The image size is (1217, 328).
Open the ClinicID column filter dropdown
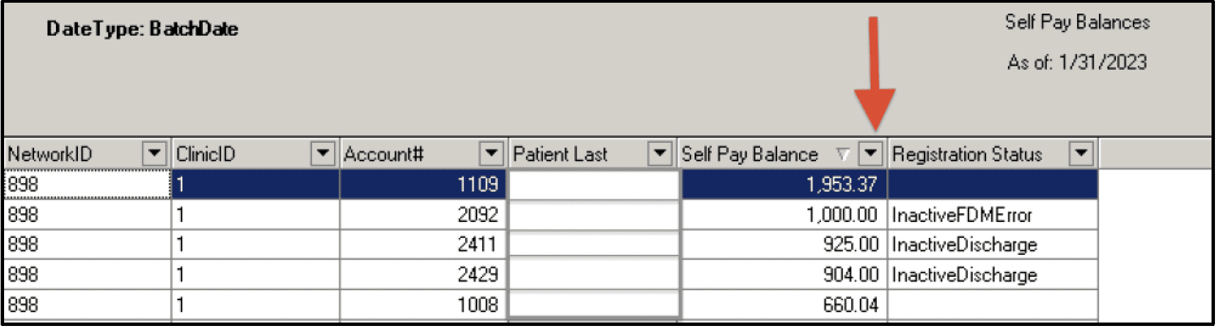coord(322,153)
